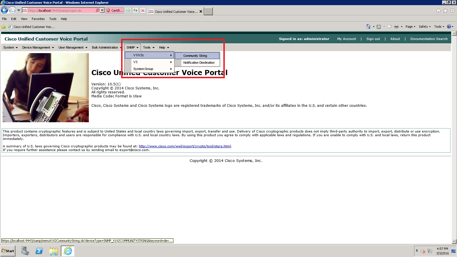The width and height of the screenshot is (457, 257).
Task: Open the File menu
Action: [x=4, y=19]
